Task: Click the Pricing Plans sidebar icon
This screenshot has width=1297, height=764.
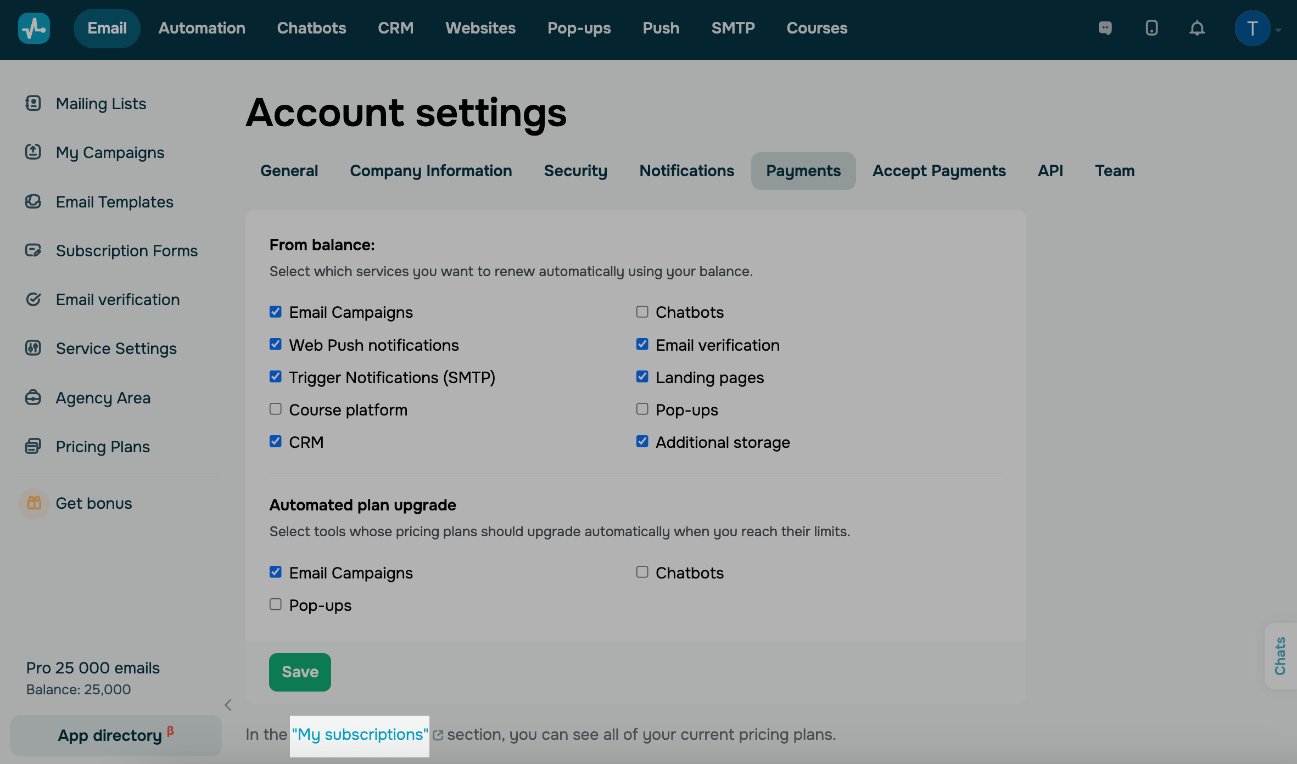Action: pos(33,446)
